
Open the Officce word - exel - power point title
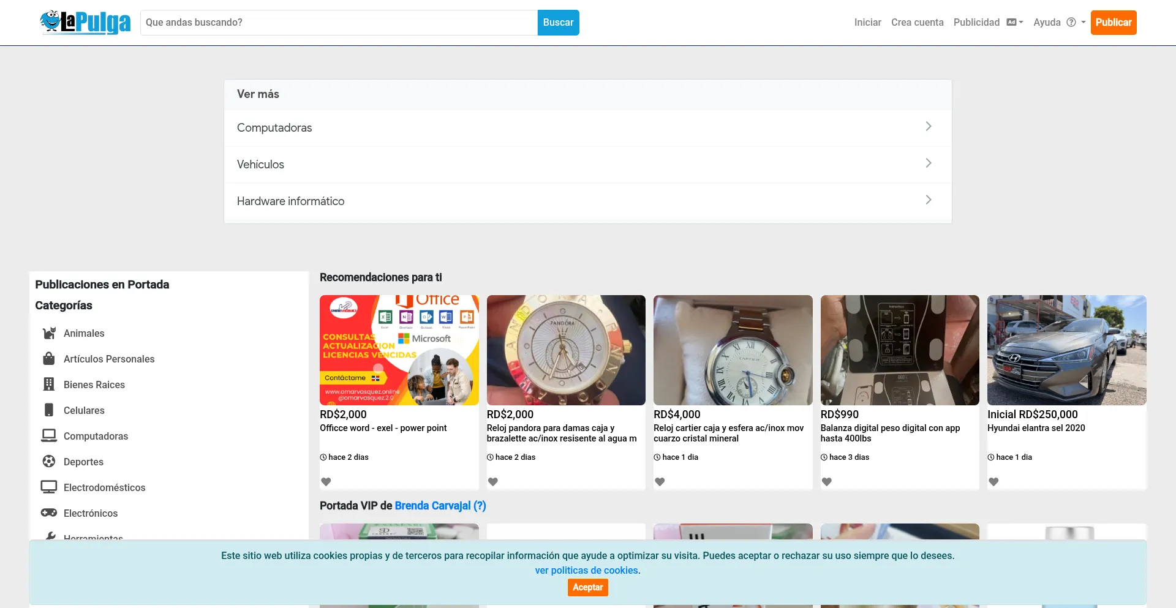[383, 428]
